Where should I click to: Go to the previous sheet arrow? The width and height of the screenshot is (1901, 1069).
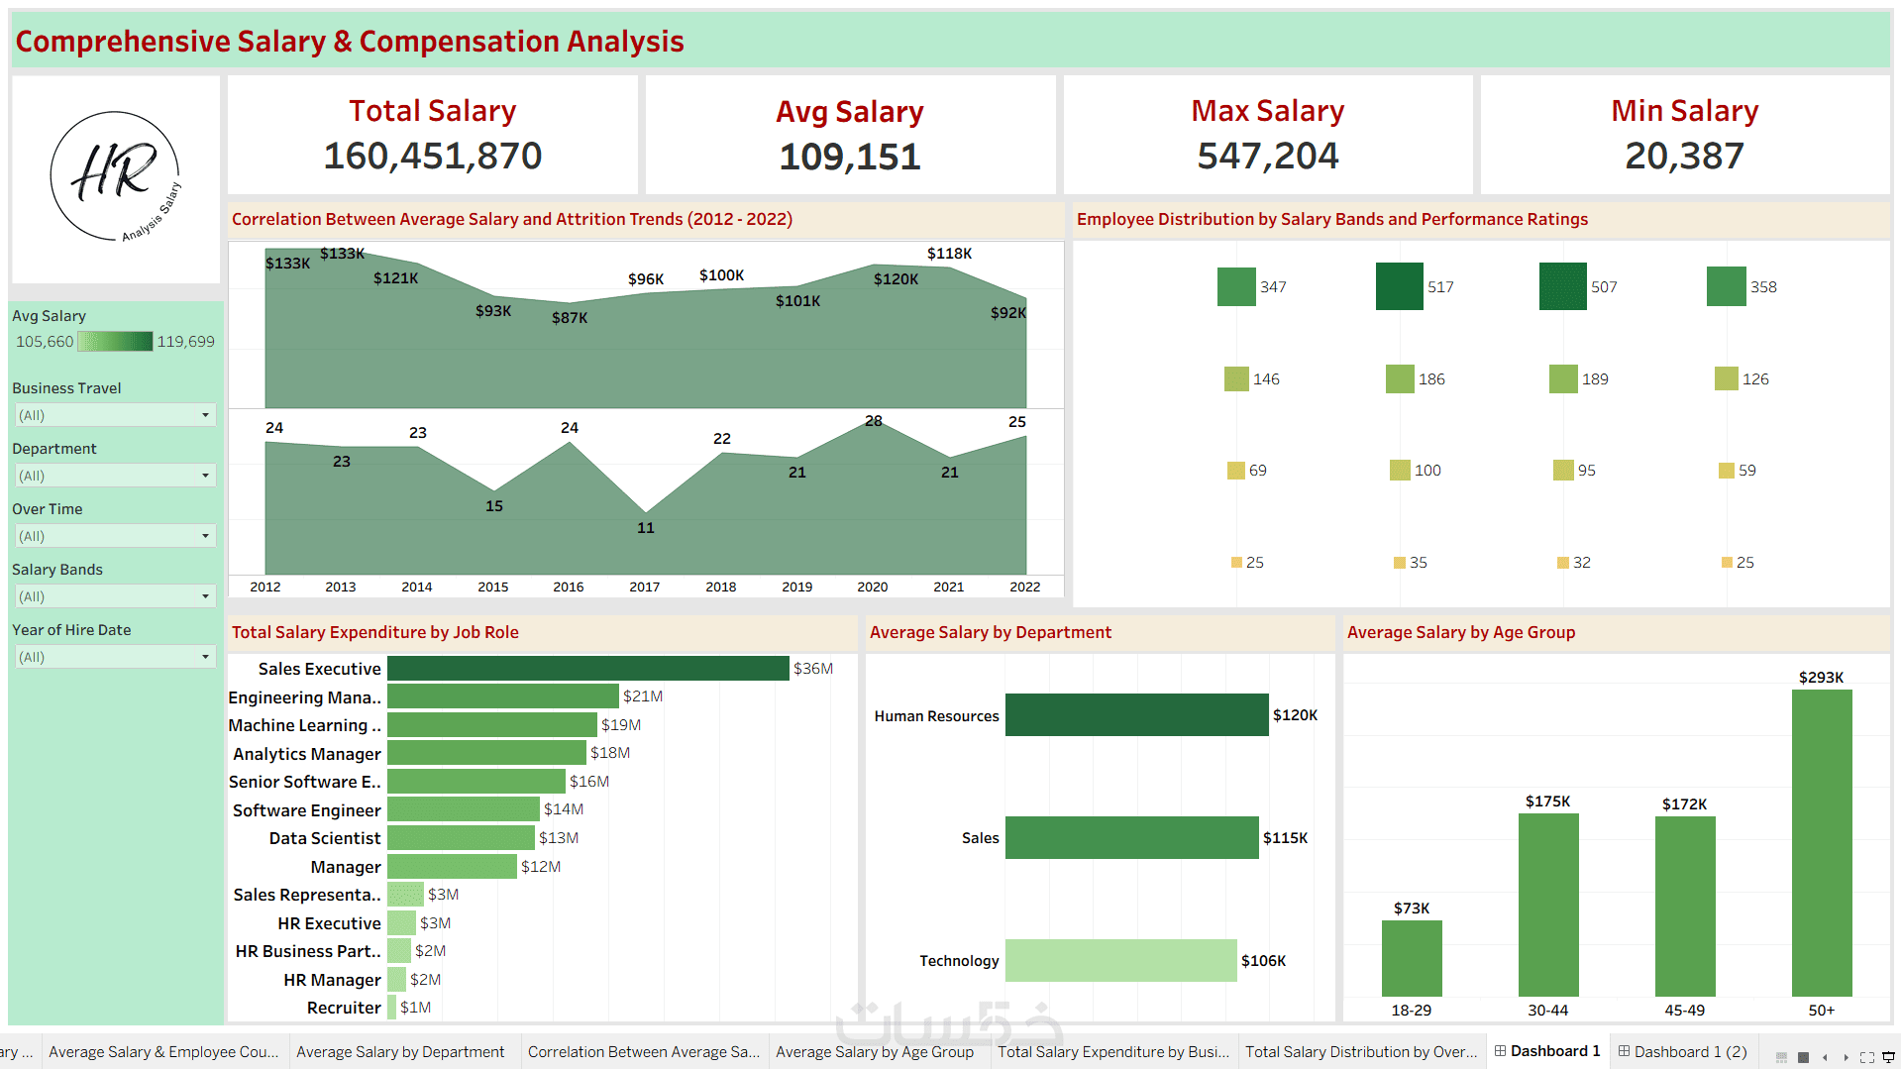[x=1825, y=1057]
